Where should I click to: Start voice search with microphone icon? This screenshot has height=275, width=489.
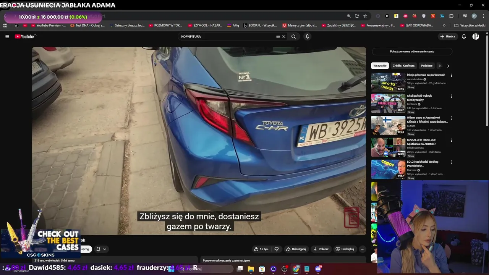307,37
